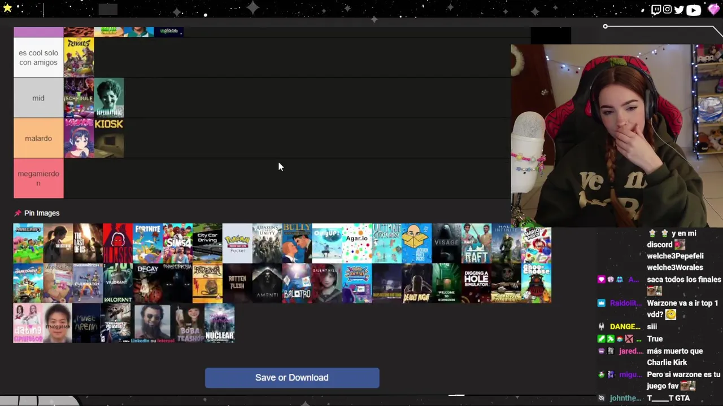
Task: Select the Decay game tile
Action: coord(147,283)
